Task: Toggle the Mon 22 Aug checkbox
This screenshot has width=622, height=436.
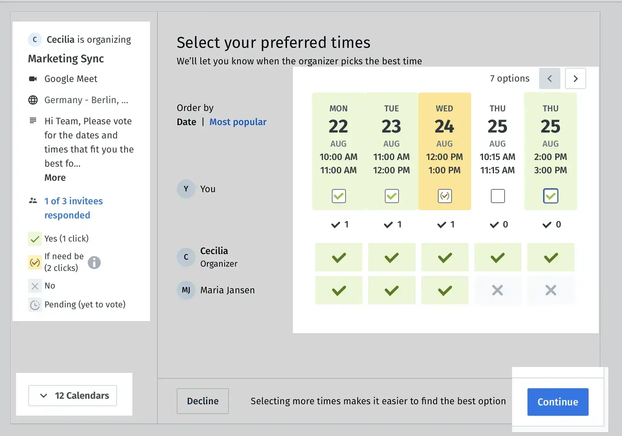Action: tap(339, 196)
